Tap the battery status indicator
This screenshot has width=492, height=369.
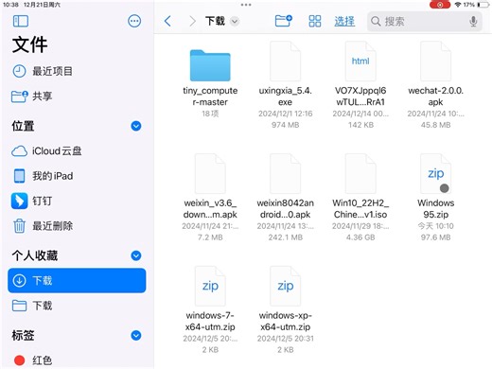pyautogui.click(x=483, y=5)
